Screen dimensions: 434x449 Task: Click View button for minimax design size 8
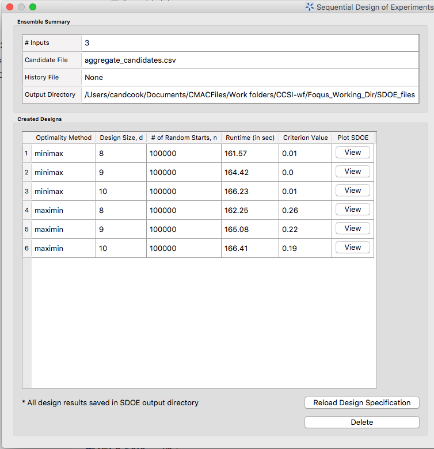coord(352,153)
